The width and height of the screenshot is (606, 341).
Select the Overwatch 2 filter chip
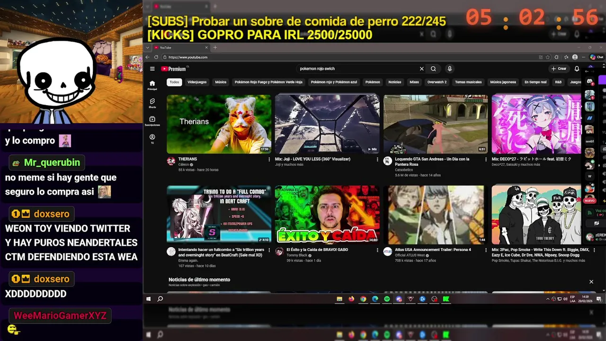pos(437,82)
